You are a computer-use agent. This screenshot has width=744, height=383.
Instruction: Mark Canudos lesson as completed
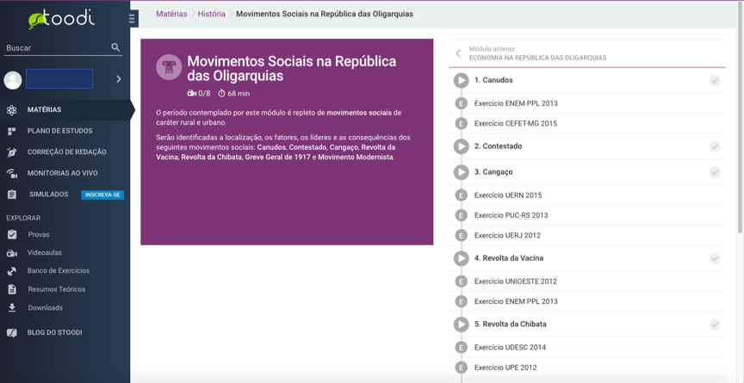pos(715,80)
